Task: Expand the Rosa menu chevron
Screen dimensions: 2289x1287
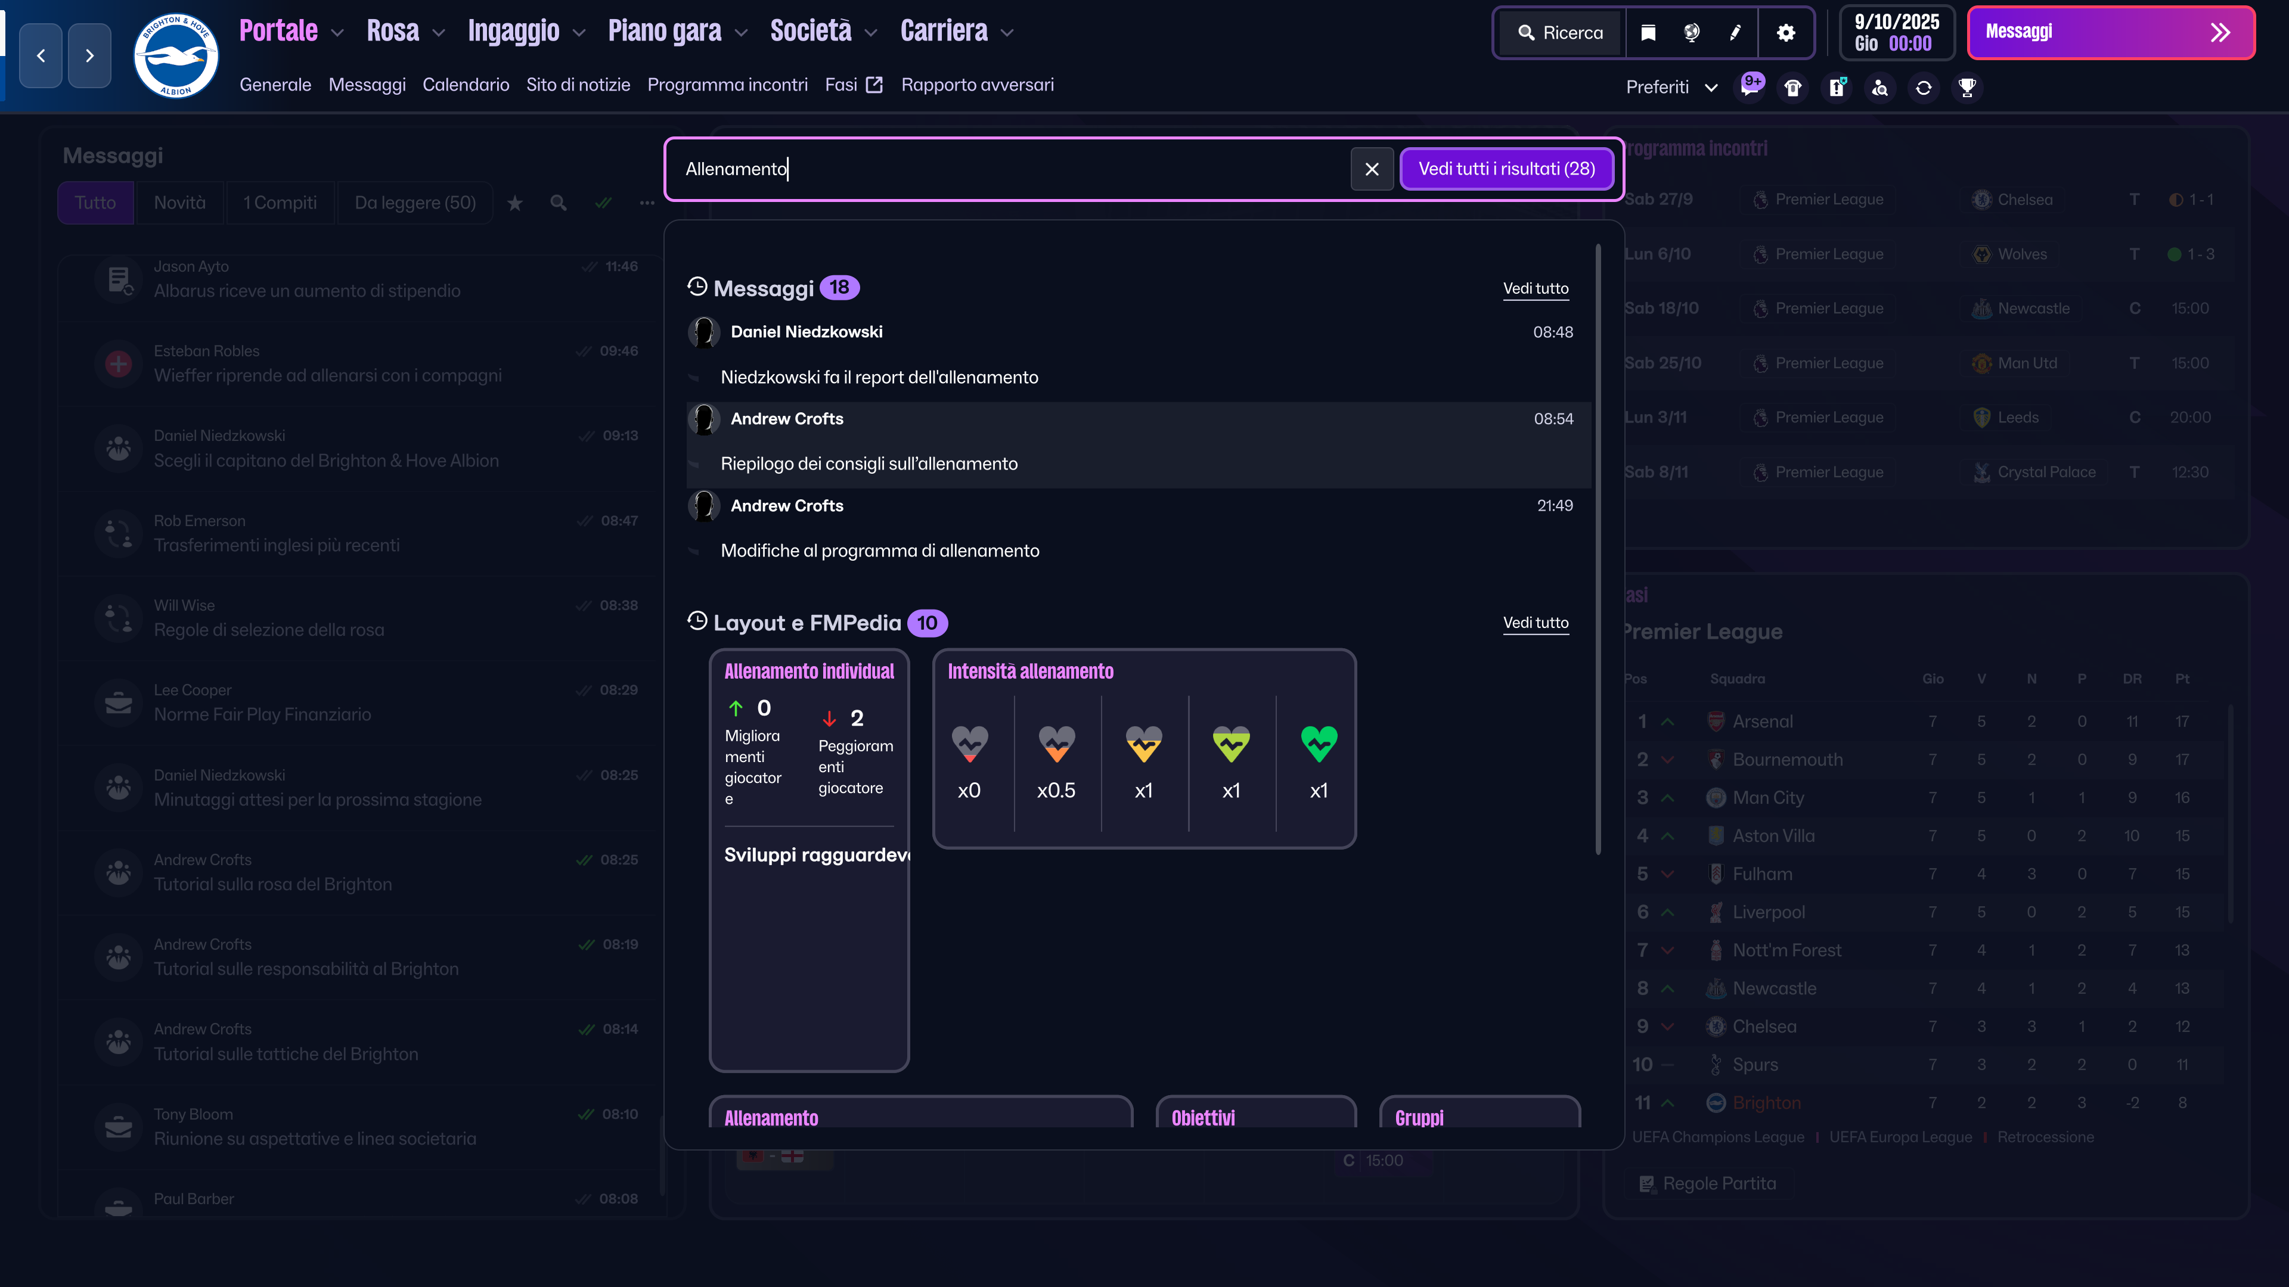Action: [x=438, y=33]
